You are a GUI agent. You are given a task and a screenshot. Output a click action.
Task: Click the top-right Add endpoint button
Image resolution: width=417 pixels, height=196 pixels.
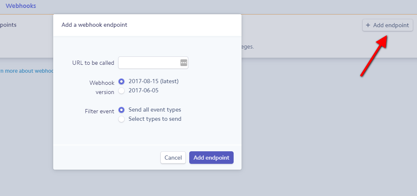click(387, 25)
